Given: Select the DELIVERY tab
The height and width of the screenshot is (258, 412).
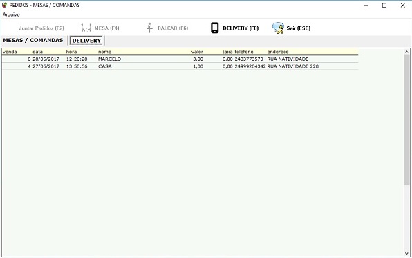Looking at the screenshot, I should 86,41.
